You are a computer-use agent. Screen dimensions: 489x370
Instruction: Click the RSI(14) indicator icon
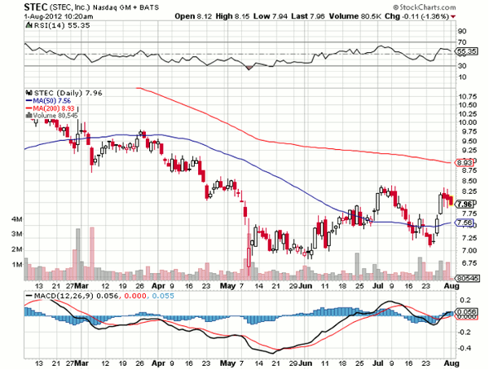pos(29,25)
